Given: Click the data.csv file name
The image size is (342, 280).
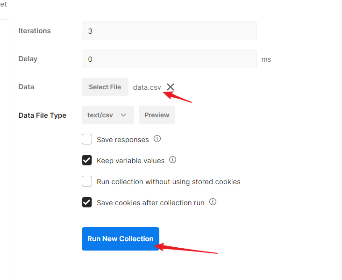Looking at the screenshot, I should pos(147,87).
